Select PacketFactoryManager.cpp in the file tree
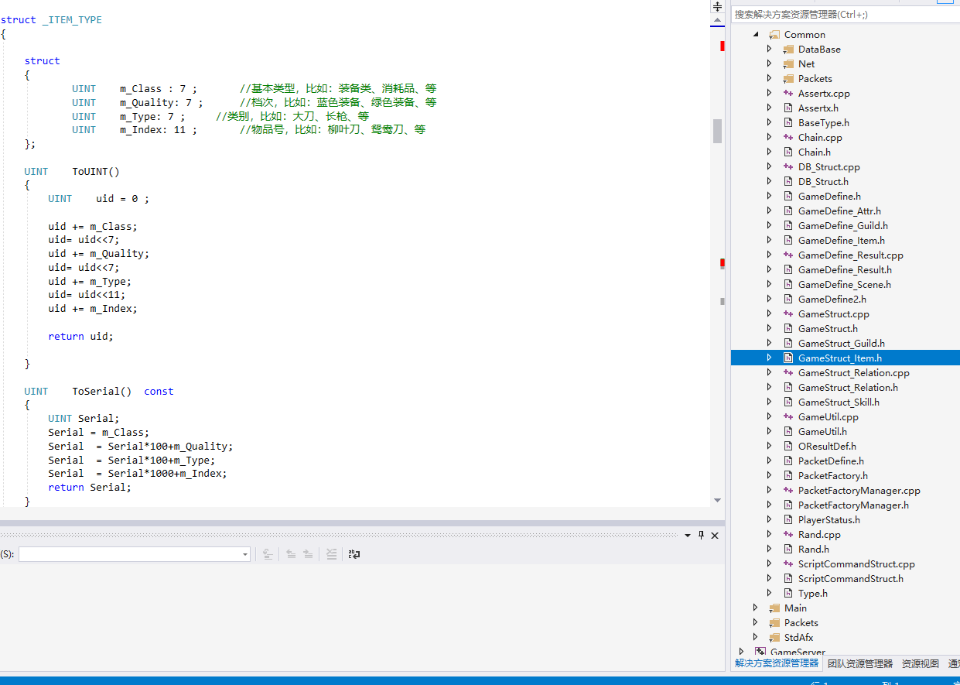Screen dimensions: 960x685 click(859, 491)
